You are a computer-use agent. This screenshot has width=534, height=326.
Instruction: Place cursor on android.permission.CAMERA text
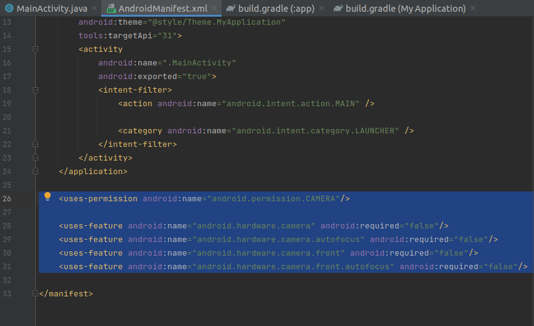click(x=275, y=199)
